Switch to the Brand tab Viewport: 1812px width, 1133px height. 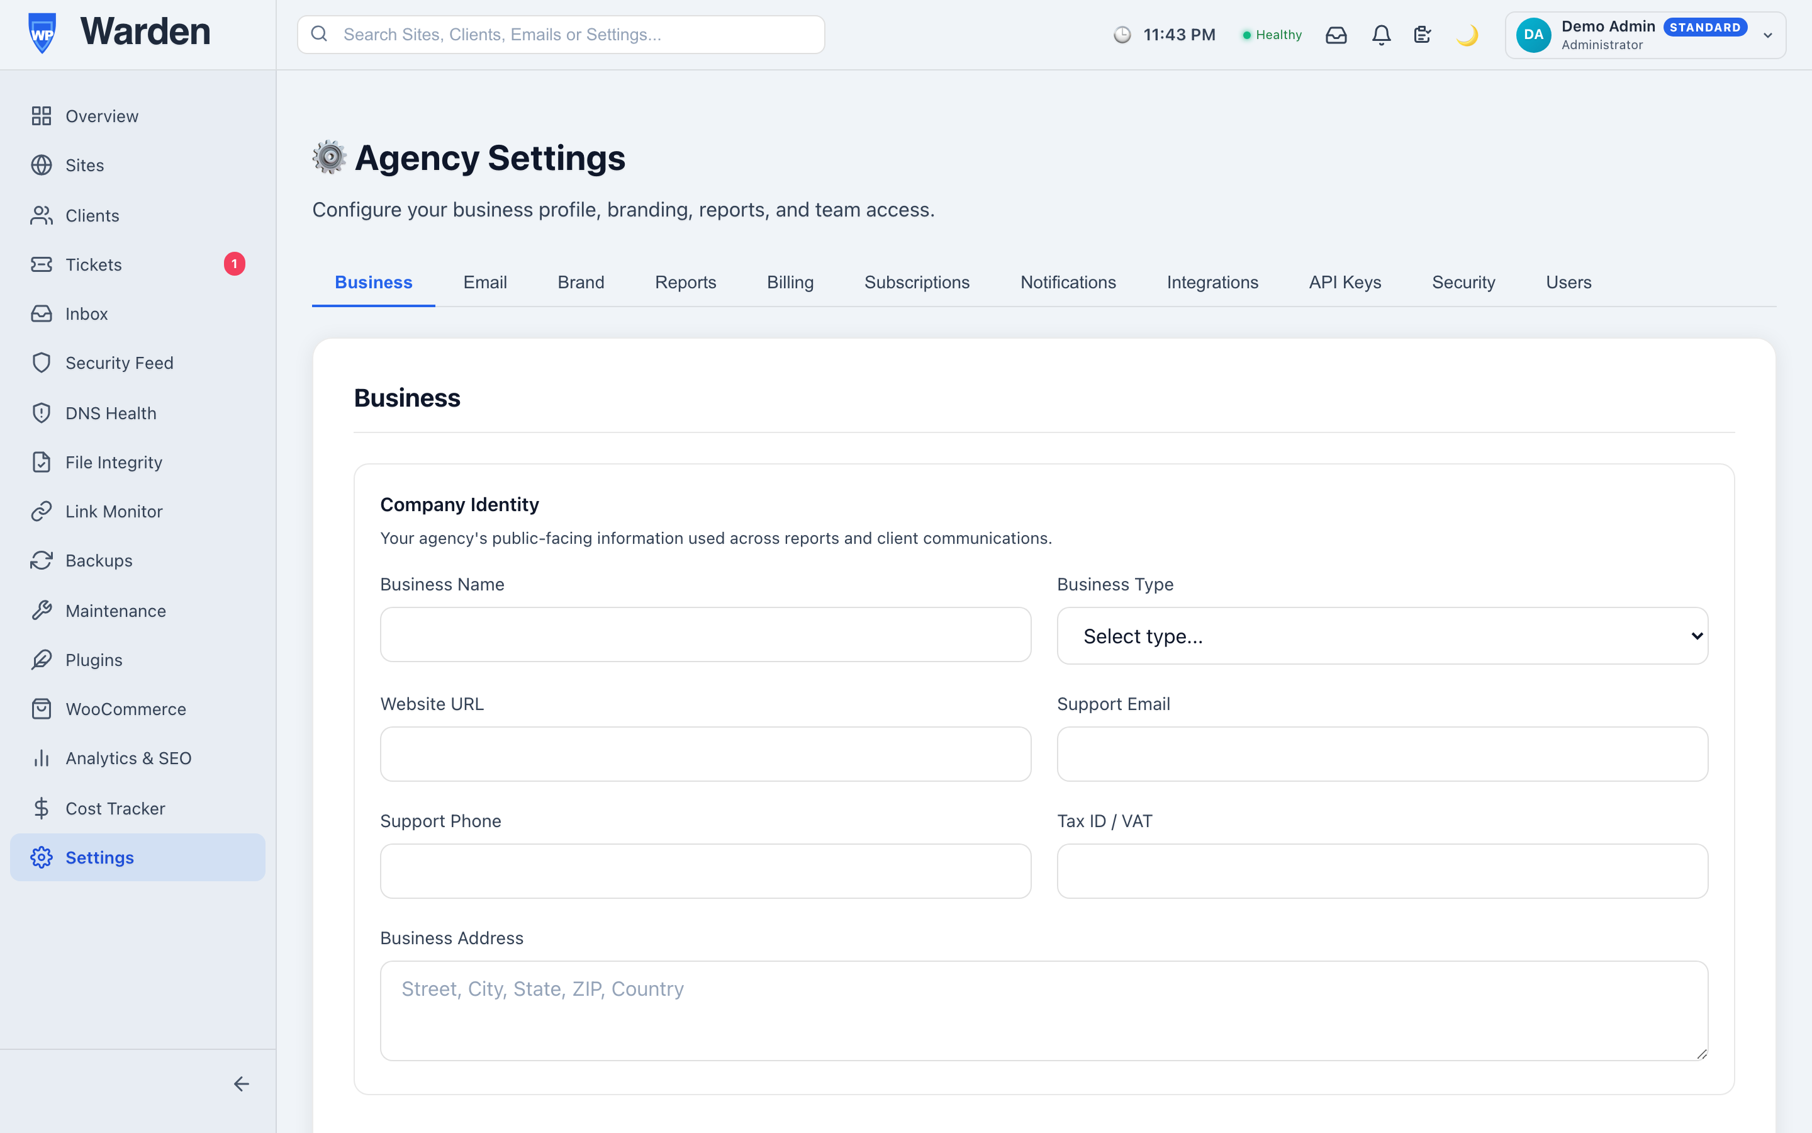[x=580, y=282]
